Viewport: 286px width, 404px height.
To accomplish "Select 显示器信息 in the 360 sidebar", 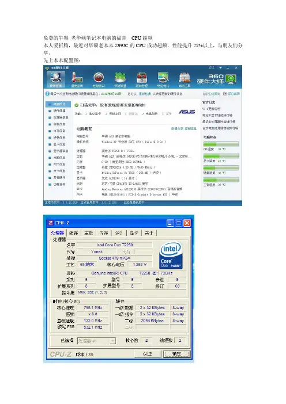I will point(58,151).
